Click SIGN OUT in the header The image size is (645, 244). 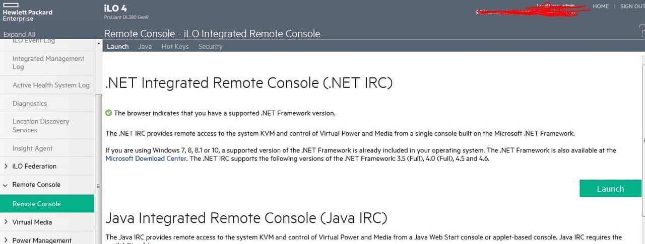tap(632, 6)
